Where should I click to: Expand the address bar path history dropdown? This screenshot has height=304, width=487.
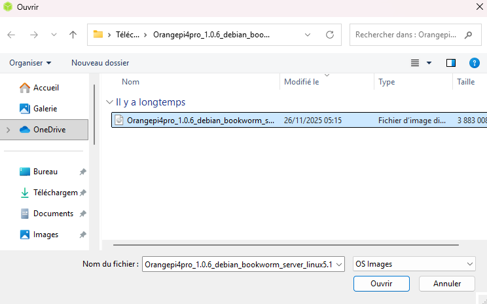point(308,35)
